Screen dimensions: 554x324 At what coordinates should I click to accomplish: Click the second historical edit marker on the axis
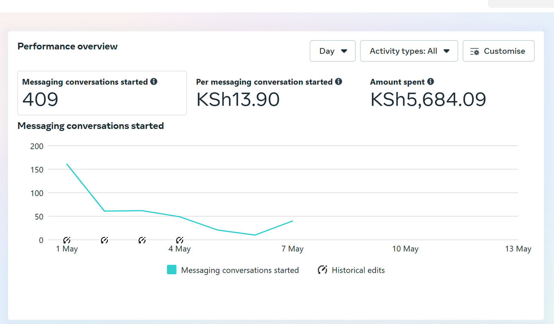click(104, 240)
